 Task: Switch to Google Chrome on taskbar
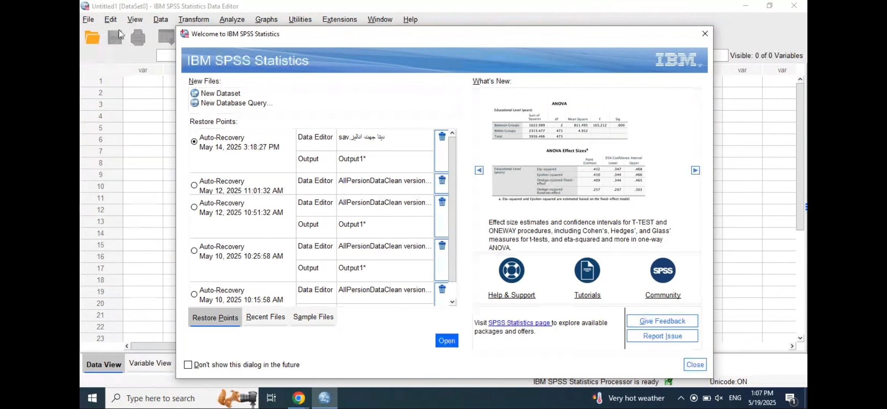click(x=298, y=398)
